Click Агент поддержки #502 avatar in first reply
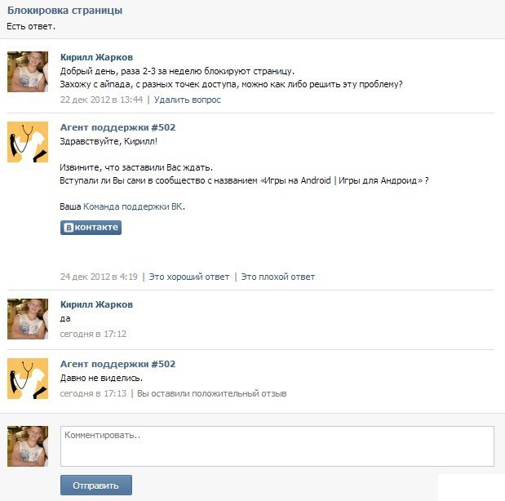Image resolution: width=505 pixels, height=501 pixels. 28,142
